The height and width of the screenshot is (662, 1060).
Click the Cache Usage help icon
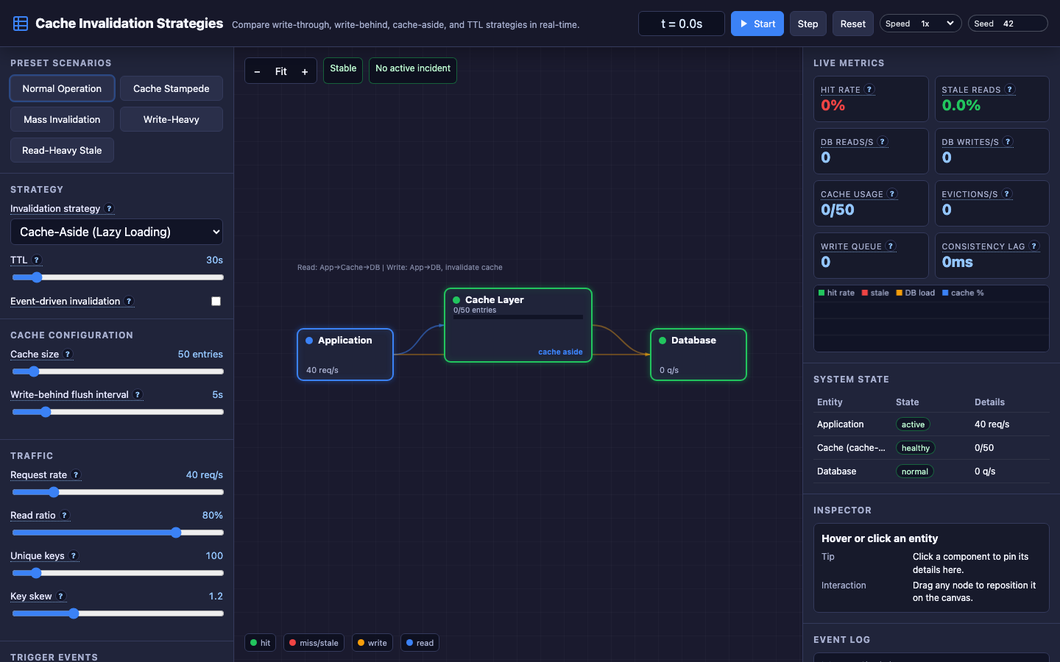point(892,194)
